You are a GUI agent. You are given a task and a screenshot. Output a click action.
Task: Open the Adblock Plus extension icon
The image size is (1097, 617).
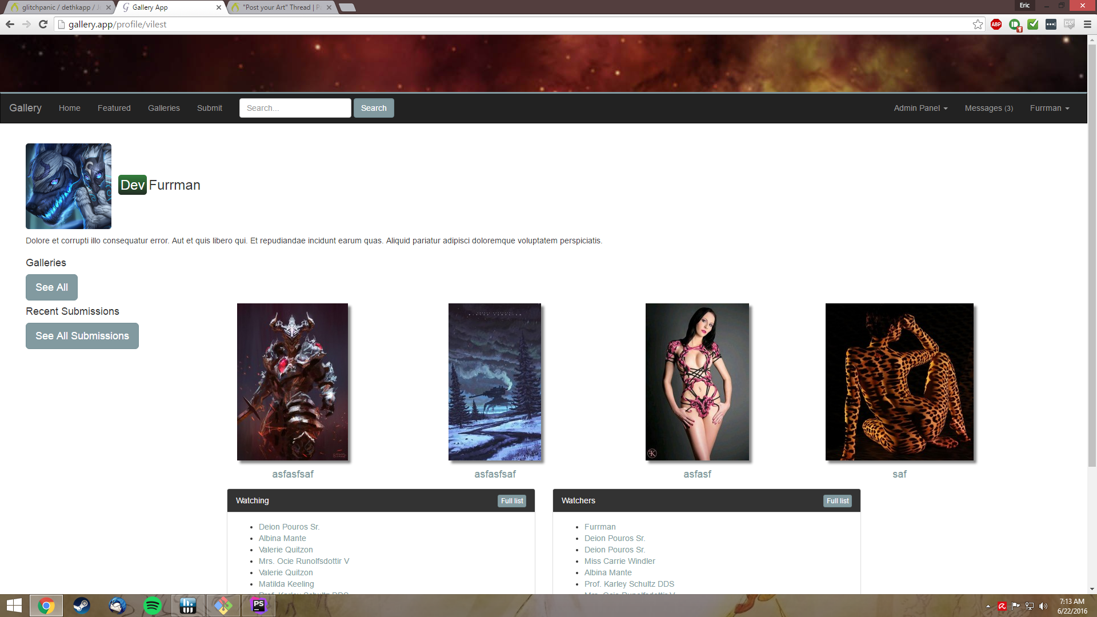click(x=996, y=24)
